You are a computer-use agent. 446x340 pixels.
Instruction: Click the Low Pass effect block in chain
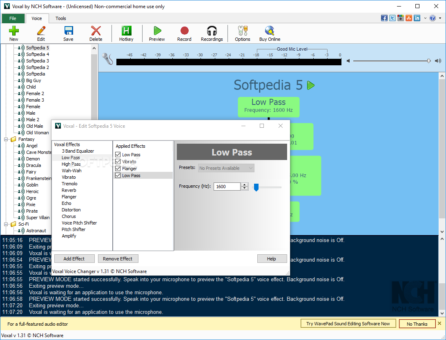(x=268, y=107)
